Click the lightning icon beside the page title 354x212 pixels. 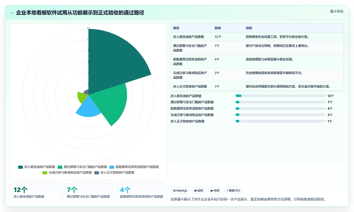click(x=12, y=13)
